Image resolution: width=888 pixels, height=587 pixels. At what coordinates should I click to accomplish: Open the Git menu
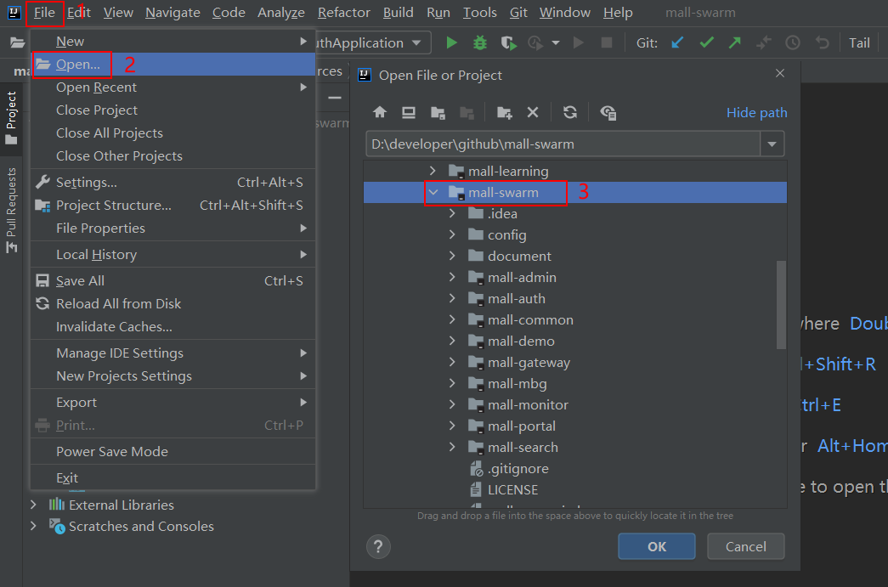click(518, 13)
